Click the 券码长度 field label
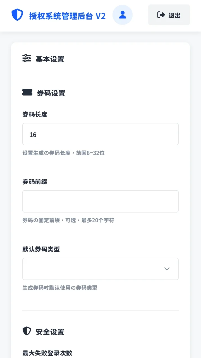Screen dimensions: 201x358 coord(35,114)
